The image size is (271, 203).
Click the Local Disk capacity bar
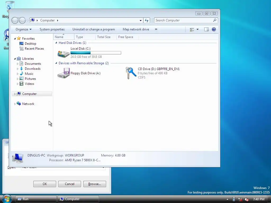coord(96,53)
